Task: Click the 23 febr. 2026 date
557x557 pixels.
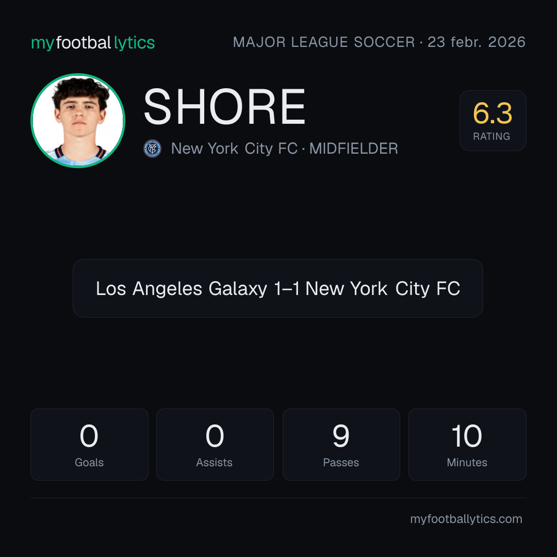Action: (477, 42)
